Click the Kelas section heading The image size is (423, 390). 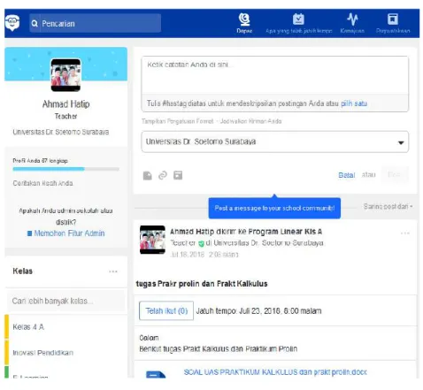pos(23,271)
